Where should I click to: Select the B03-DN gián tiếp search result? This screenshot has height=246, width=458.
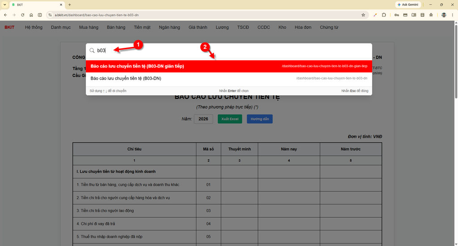tap(229, 66)
